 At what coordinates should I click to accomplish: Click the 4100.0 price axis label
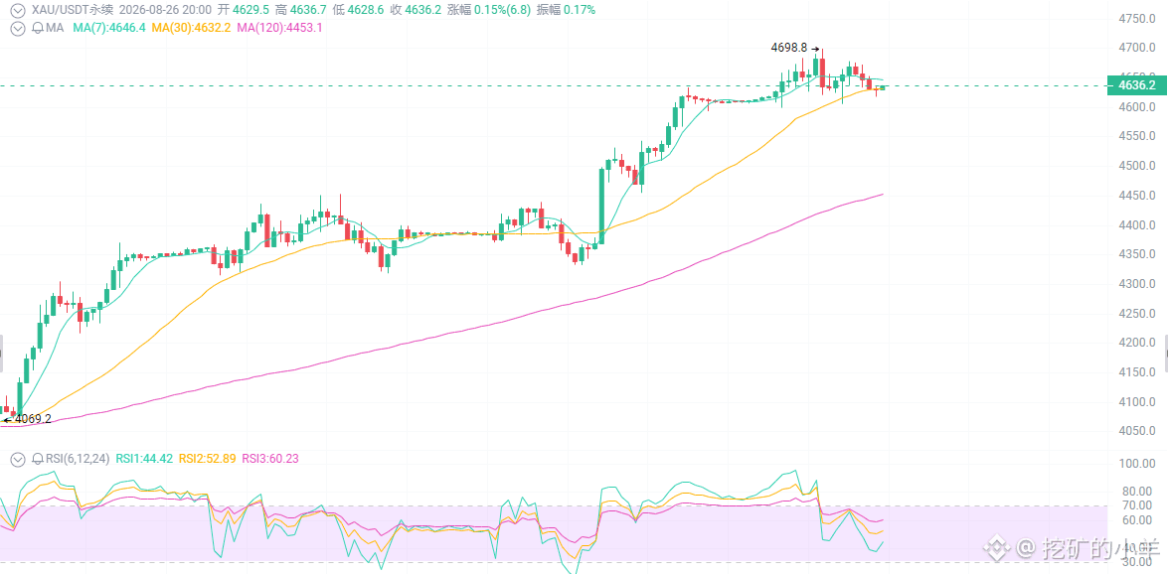(1136, 402)
